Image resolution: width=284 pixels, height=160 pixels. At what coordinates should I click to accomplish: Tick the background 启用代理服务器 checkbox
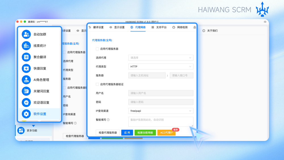pos(64,52)
